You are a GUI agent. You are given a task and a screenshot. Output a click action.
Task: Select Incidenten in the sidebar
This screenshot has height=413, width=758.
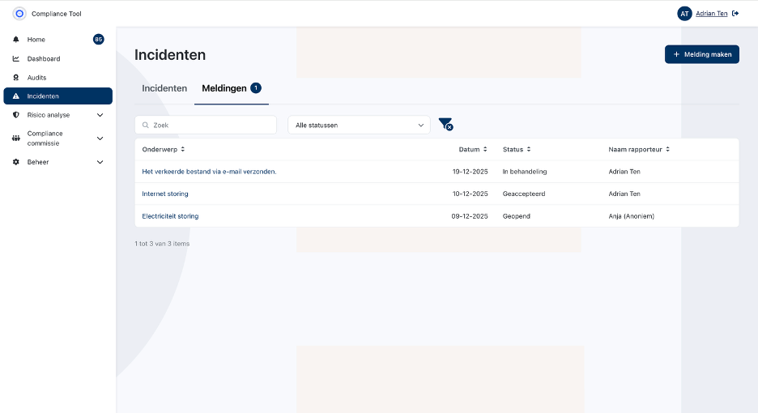(58, 96)
